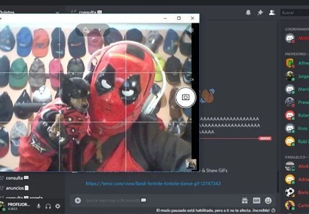Open Discord user settings gear
309x214 pixels.
click(x=58, y=206)
